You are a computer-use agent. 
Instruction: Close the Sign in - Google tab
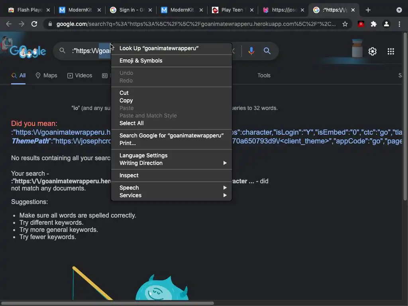point(150,10)
